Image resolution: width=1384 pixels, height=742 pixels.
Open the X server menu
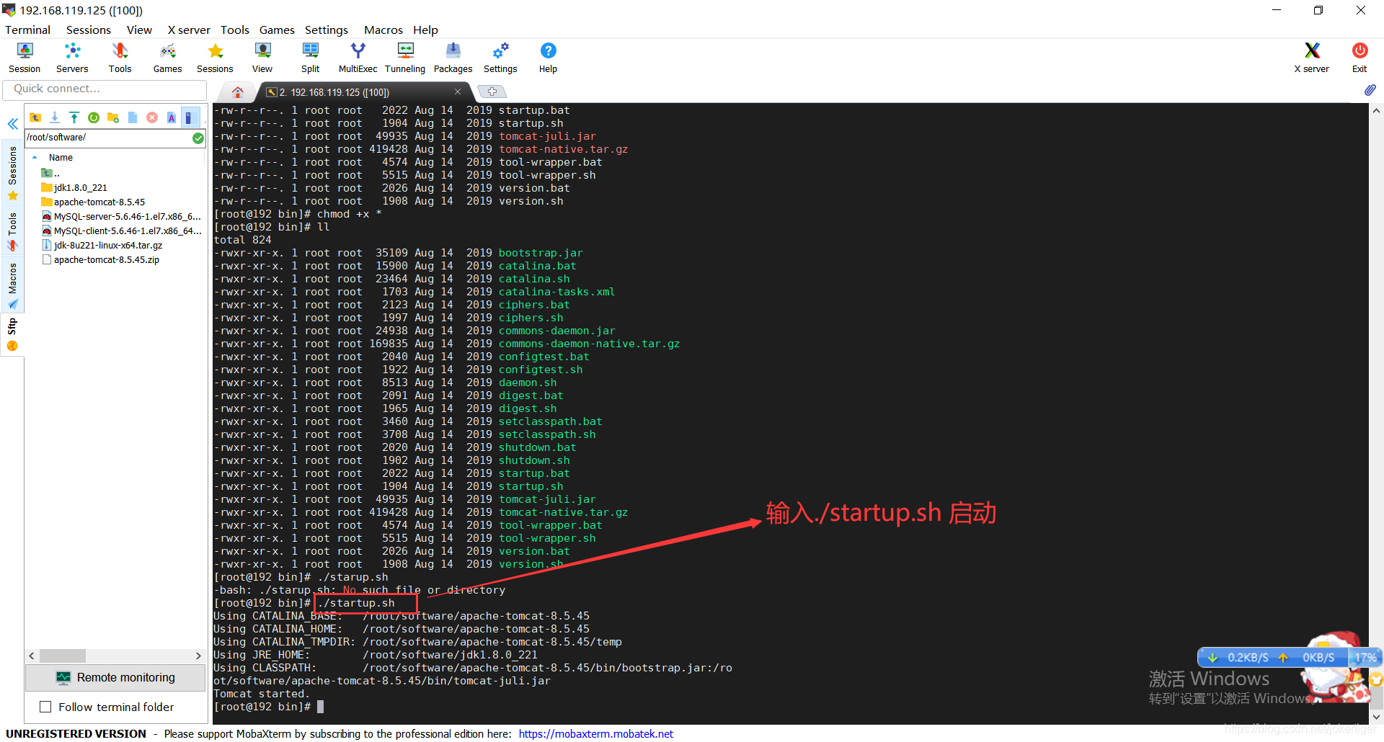(x=189, y=30)
